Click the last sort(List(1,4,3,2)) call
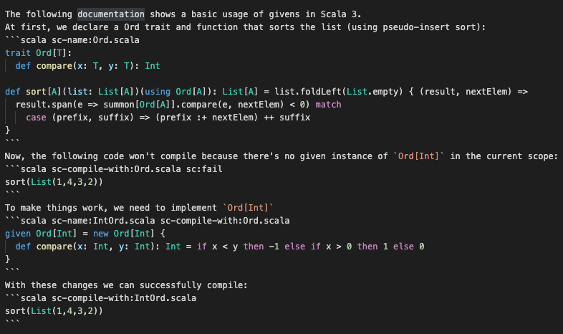Screen dimensions: 563x334 point(54,311)
